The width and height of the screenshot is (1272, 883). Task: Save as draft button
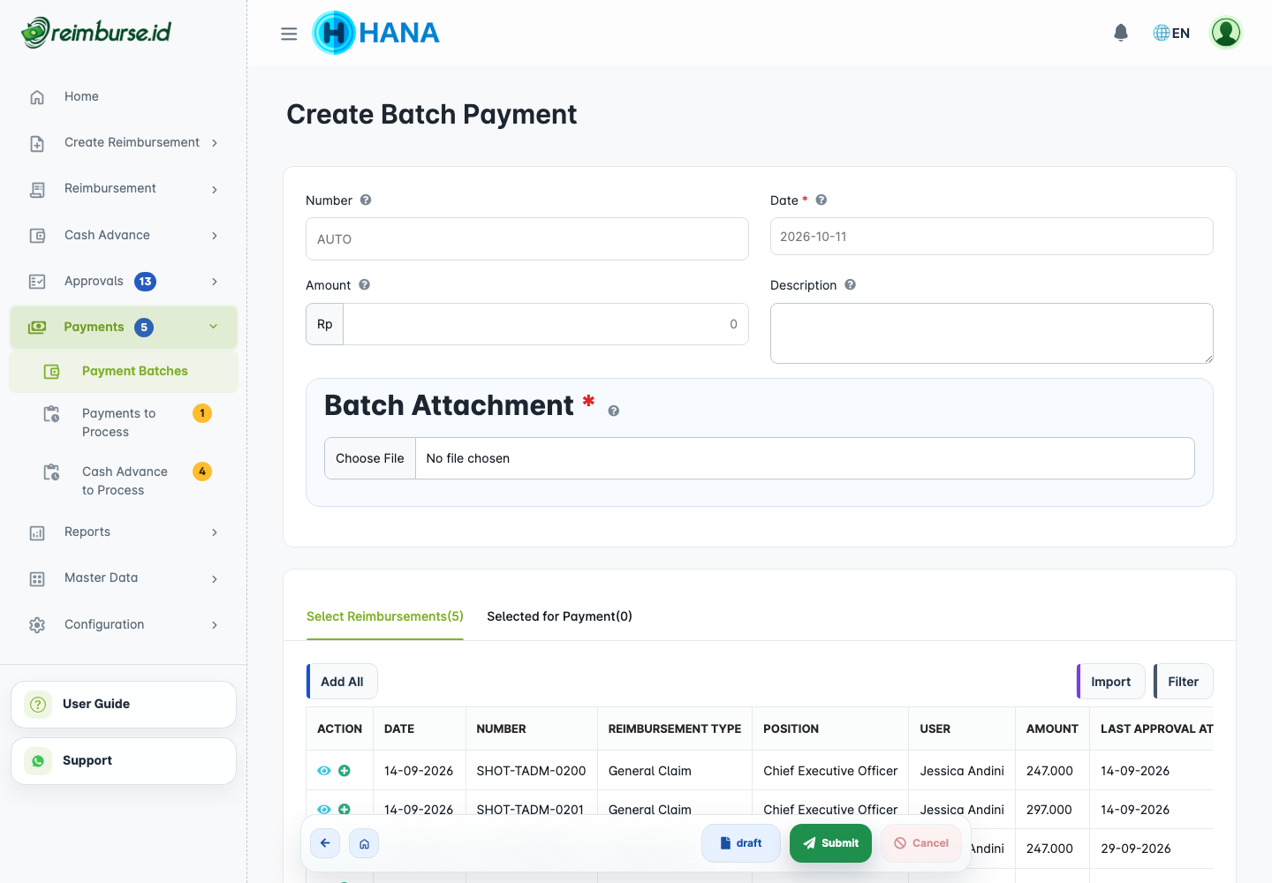point(741,843)
